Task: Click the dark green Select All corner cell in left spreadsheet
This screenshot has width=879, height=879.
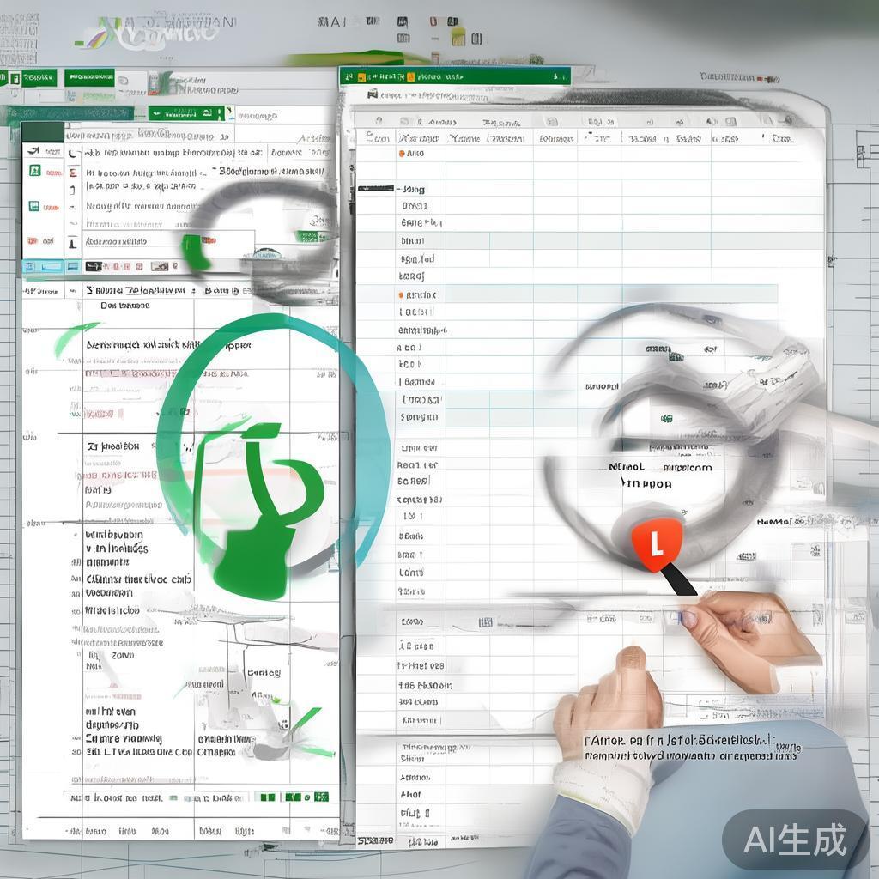Action: tap(43, 132)
